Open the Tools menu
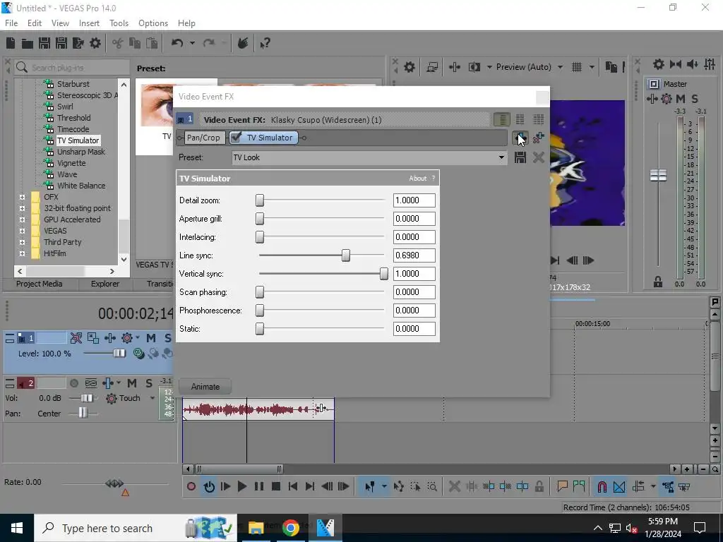This screenshot has height=542, width=723. click(119, 23)
